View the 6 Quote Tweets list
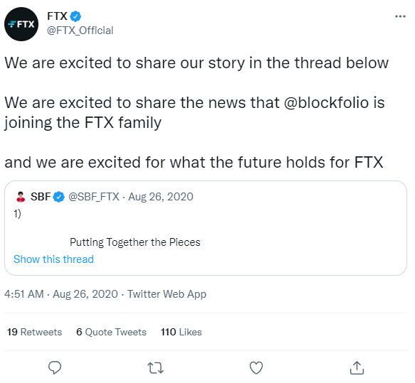This screenshot has height=383, width=415. point(111,332)
